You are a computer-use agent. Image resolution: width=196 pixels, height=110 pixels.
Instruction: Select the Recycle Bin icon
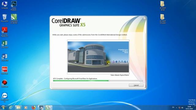click(x=5, y=18)
